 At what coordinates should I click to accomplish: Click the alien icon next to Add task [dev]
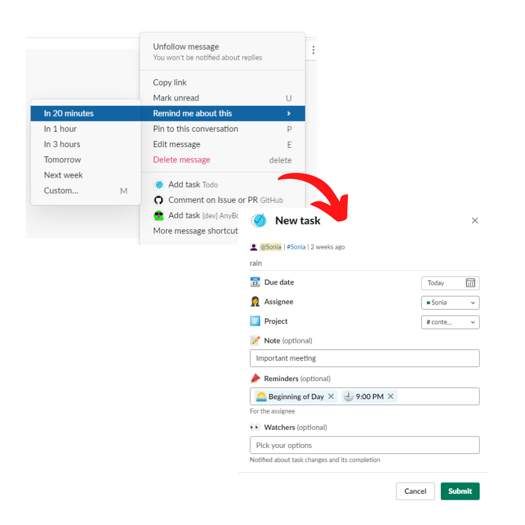coord(159,215)
